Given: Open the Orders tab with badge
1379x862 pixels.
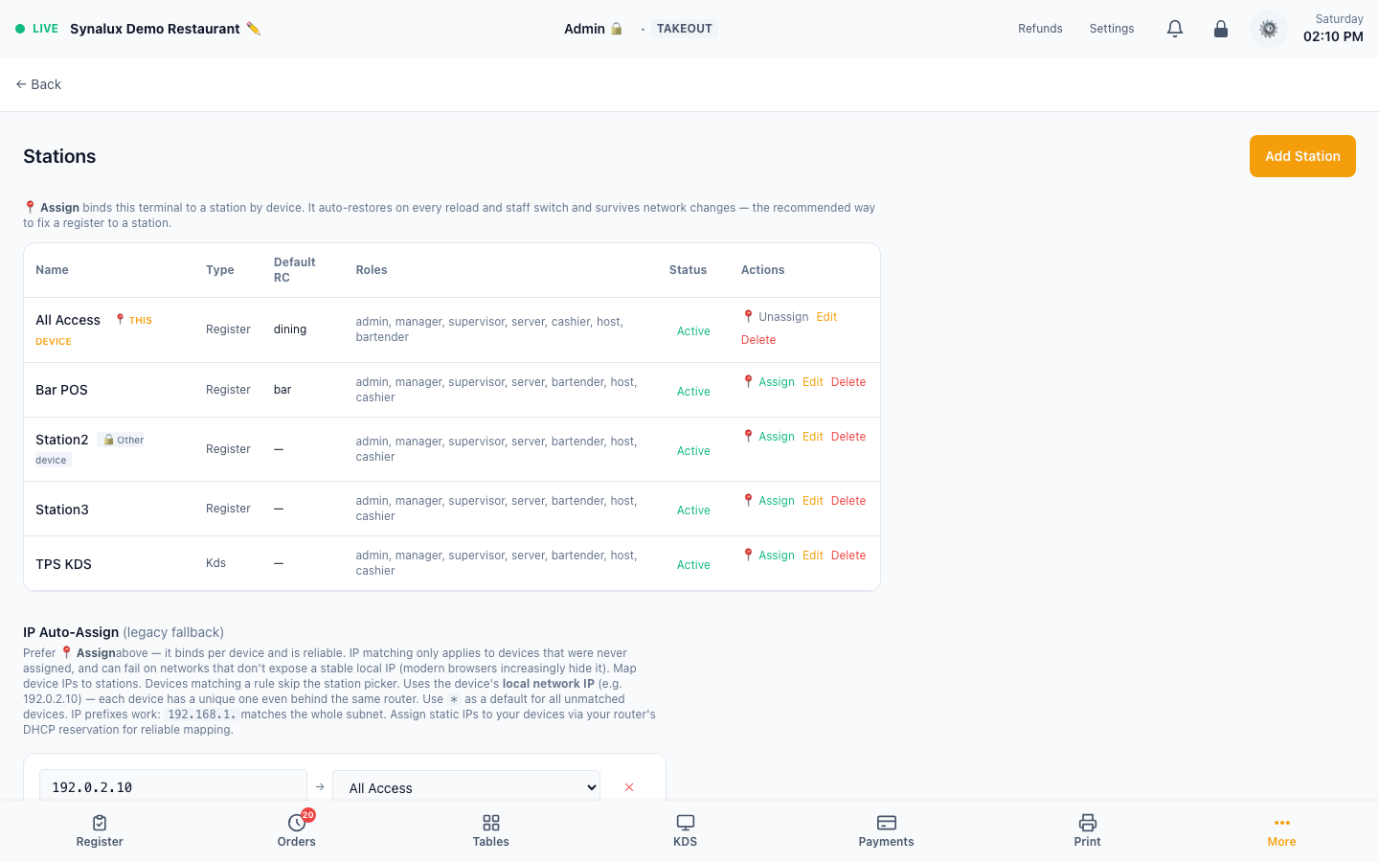Looking at the screenshot, I should 297,831.
